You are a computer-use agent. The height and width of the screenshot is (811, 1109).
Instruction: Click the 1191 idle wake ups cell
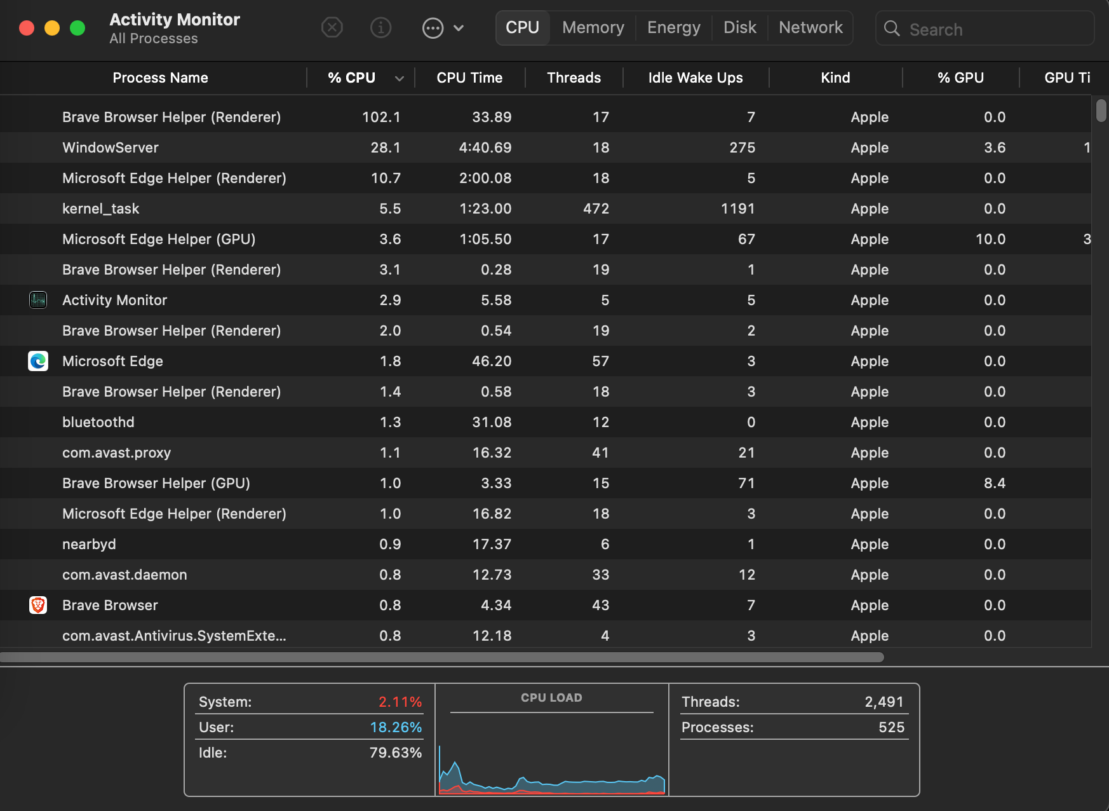click(x=737, y=208)
